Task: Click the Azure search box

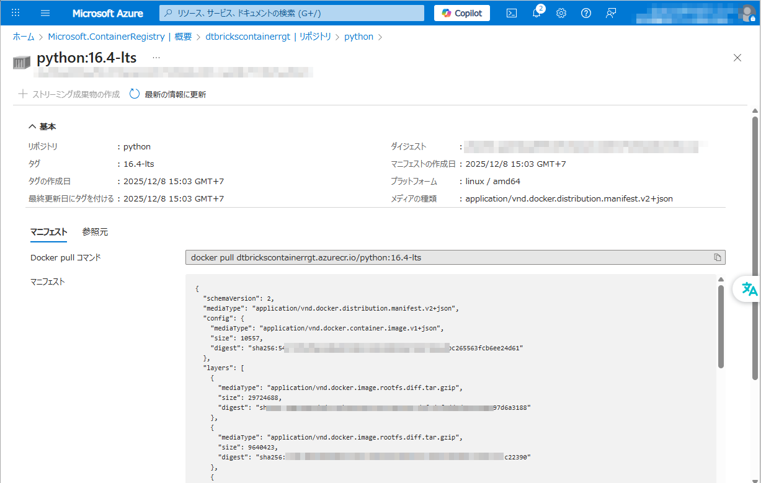Action: point(291,13)
